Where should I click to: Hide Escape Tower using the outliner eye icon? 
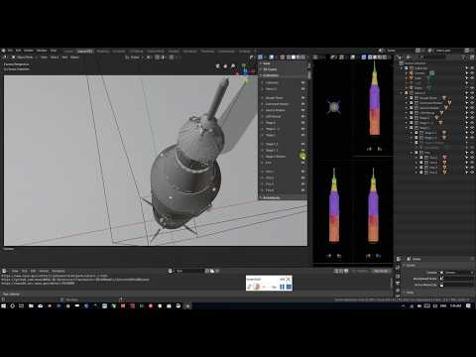tap(472, 98)
